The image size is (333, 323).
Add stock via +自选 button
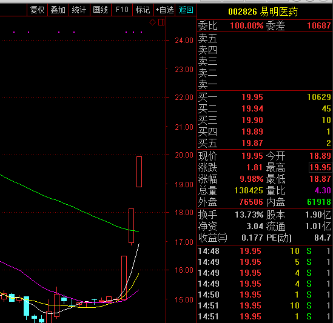[x=164, y=10]
